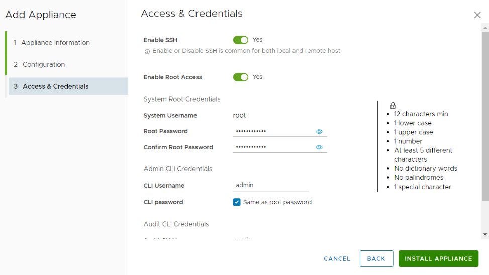Click the info icon under Enable SSH
Screen dimensions: 489x275
147,51
